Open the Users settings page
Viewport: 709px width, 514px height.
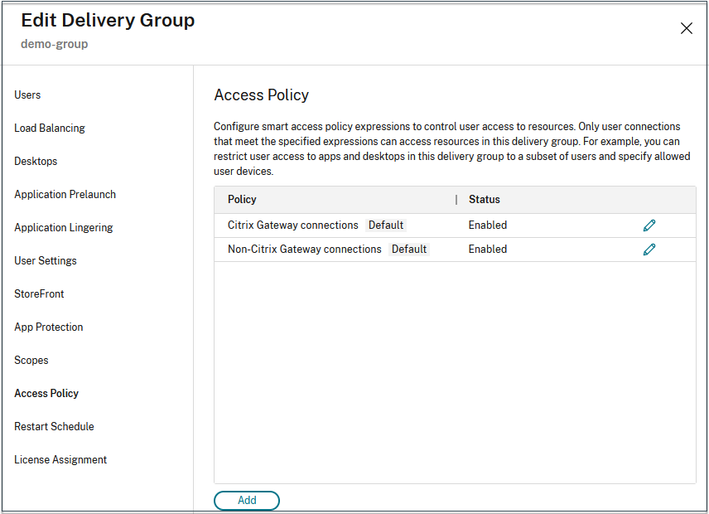coord(27,95)
